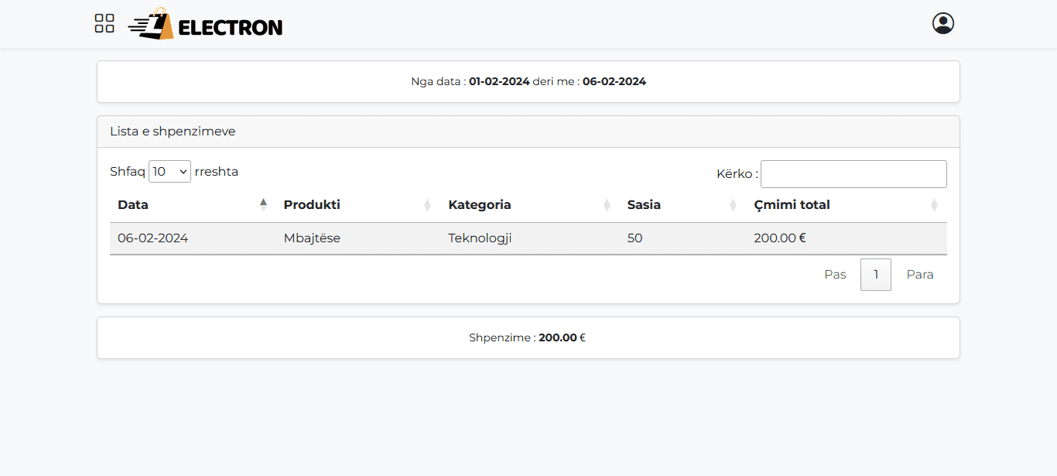The image size is (1057, 476).
Task: Click the Teknologji category cell
Action: tap(480, 238)
